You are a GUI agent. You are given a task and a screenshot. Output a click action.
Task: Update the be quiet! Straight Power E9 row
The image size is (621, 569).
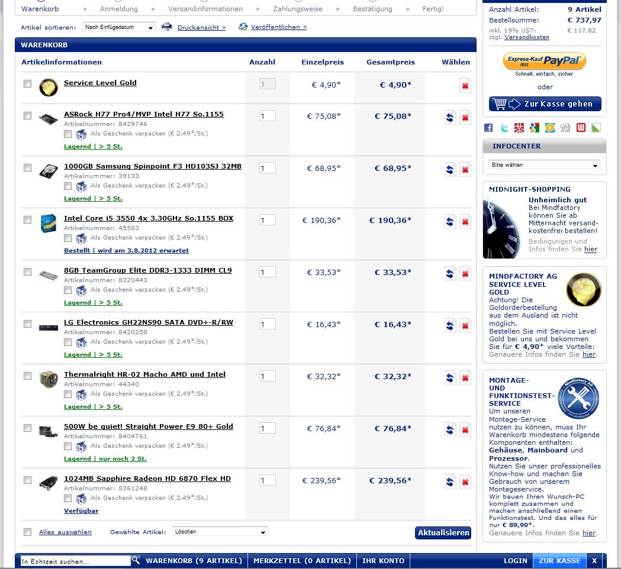point(450,430)
